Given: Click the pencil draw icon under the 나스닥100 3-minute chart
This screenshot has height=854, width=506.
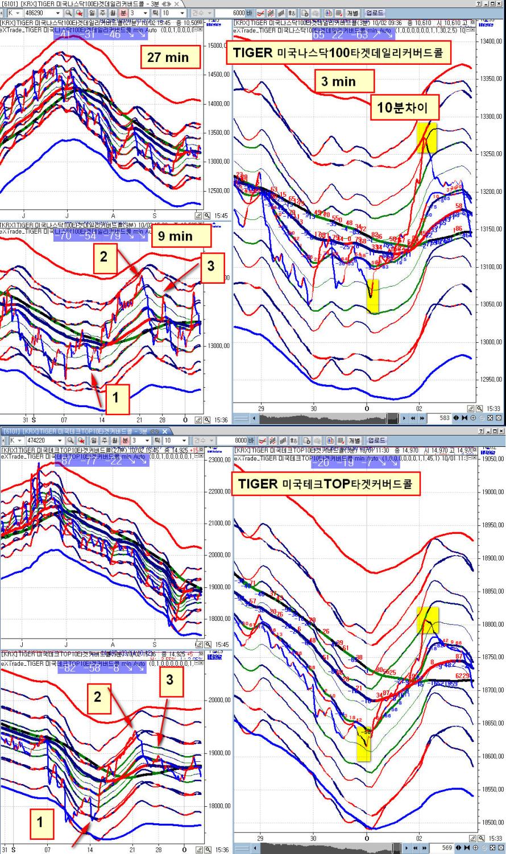Looking at the screenshot, I should point(470,408).
